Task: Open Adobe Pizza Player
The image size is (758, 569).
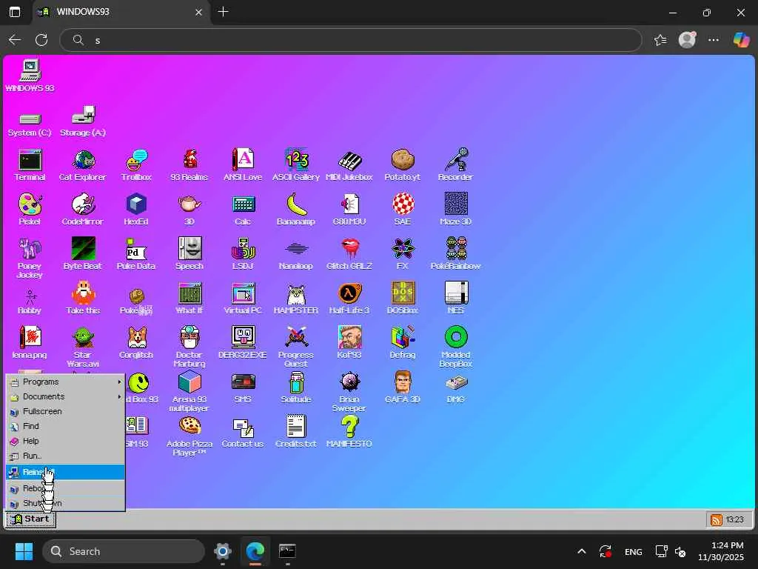Action: coord(189,436)
